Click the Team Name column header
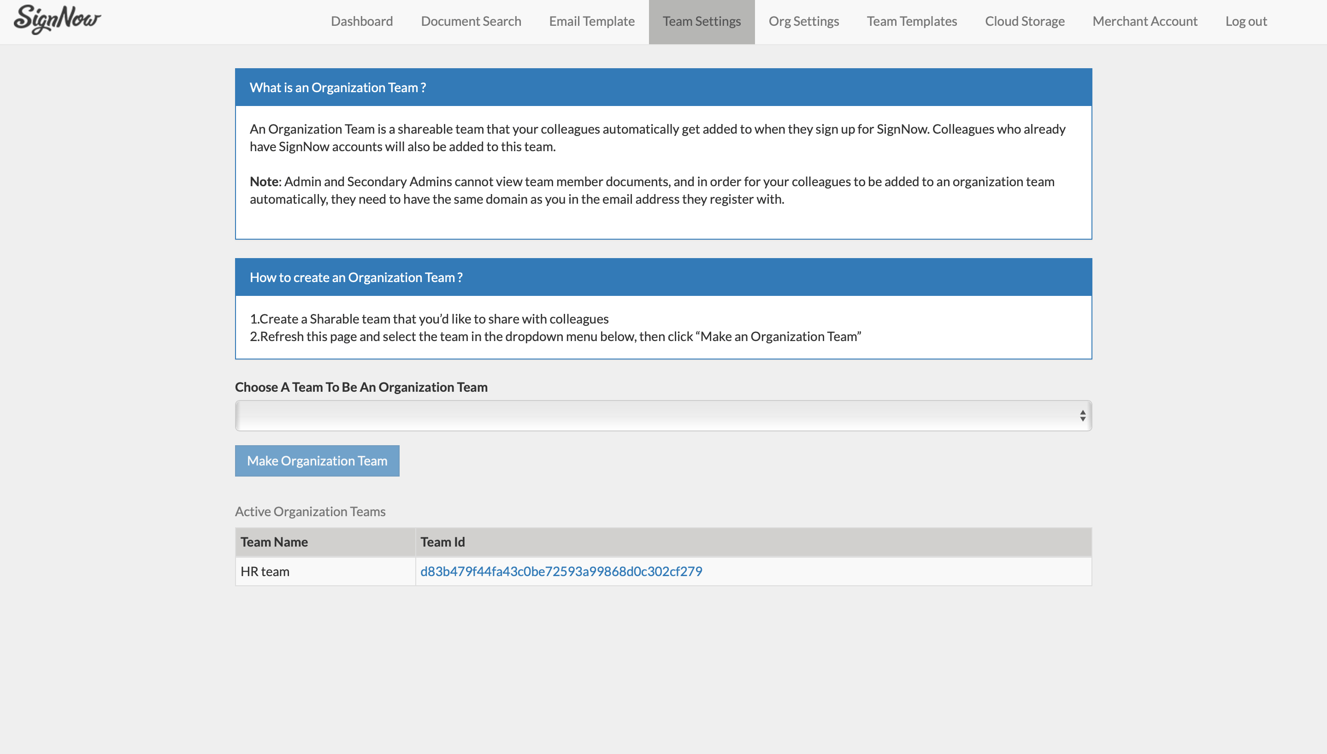The width and height of the screenshot is (1327, 754). (274, 542)
